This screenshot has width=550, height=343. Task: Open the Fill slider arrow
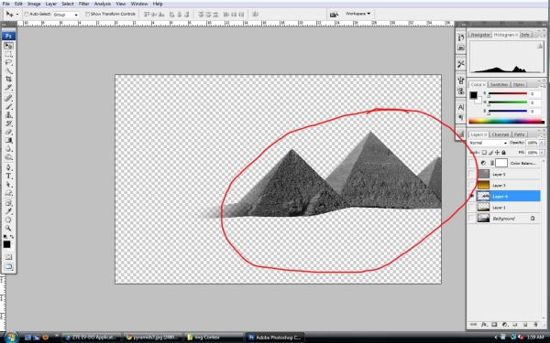543,153
